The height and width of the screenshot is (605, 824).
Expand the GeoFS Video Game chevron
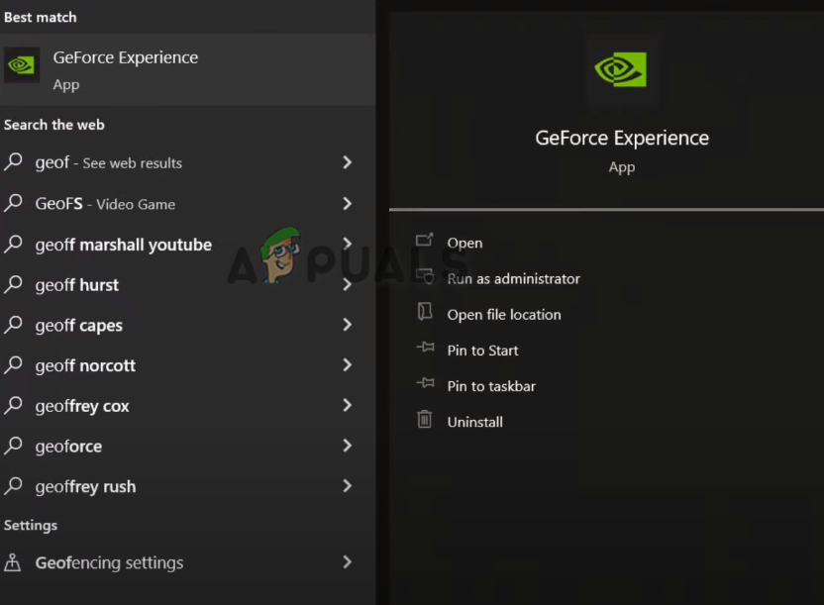[347, 204]
